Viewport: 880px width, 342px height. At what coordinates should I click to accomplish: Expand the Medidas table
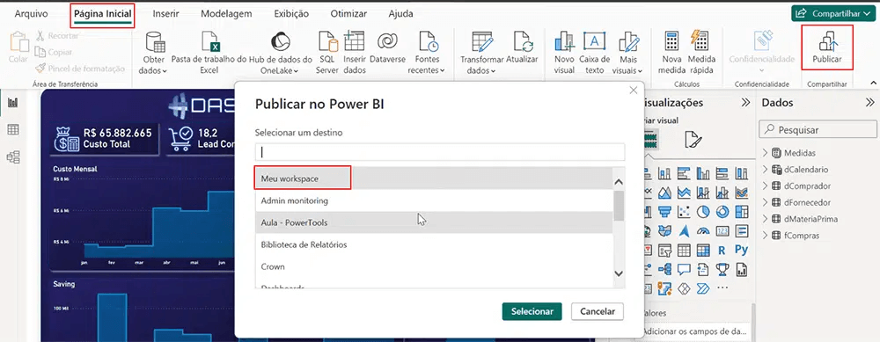pos(765,152)
